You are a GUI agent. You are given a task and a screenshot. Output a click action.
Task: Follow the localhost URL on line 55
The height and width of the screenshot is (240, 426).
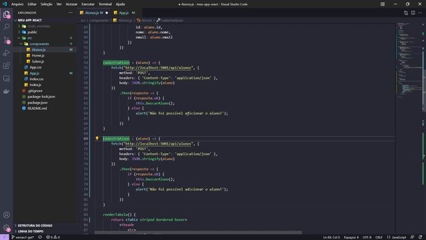[x=158, y=67]
